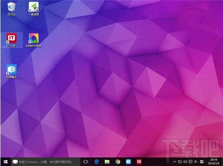Switch the Chinese input language indicator

pos(196,162)
